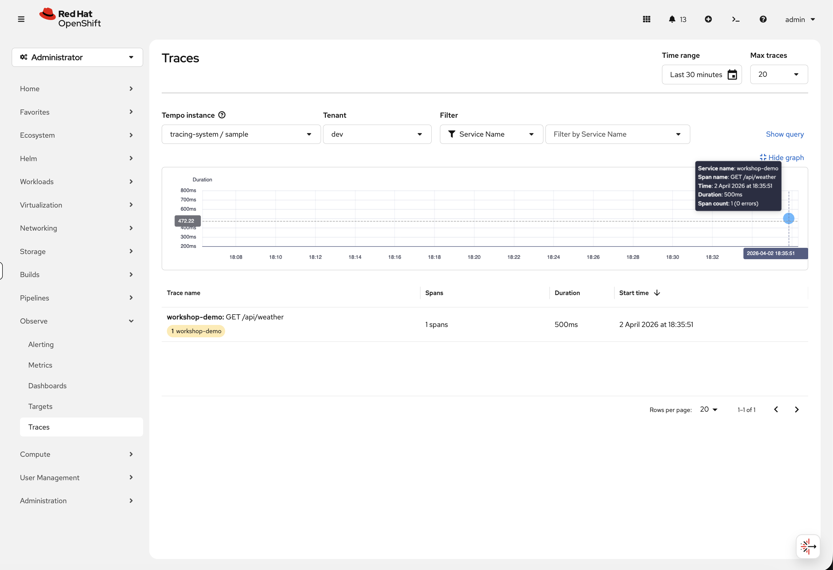Open the time range calendar icon

[732, 75]
